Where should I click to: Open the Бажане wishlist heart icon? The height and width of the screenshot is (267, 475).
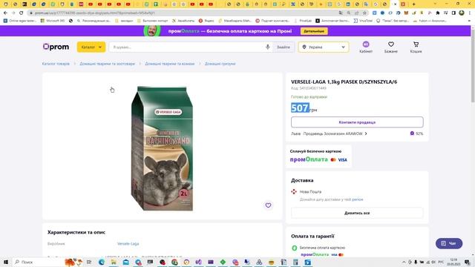pos(391,47)
